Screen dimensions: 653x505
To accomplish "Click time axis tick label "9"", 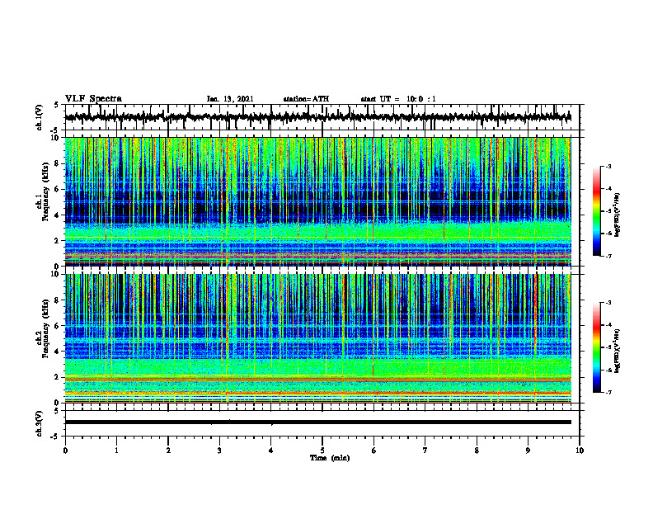I will point(528,451).
